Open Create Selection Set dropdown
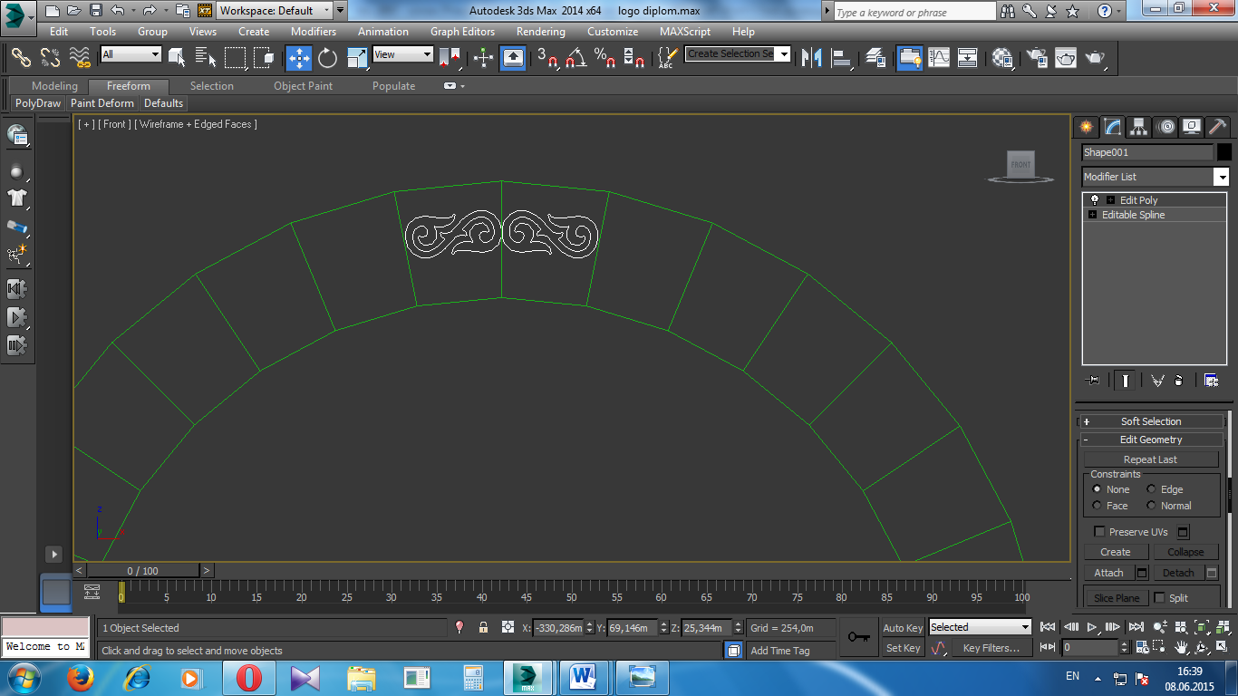This screenshot has width=1238, height=696. [784, 54]
